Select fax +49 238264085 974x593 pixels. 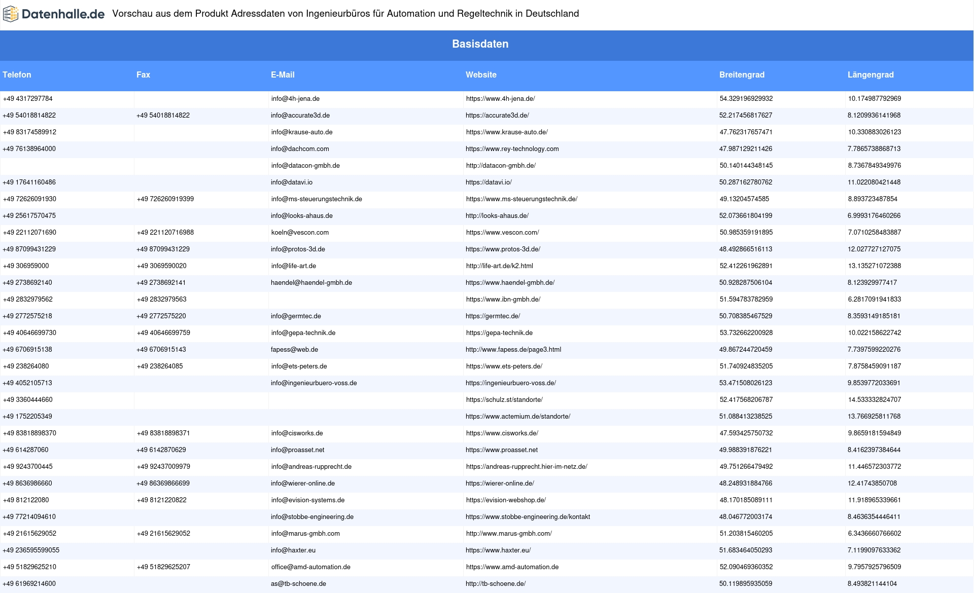pyautogui.click(x=160, y=366)
